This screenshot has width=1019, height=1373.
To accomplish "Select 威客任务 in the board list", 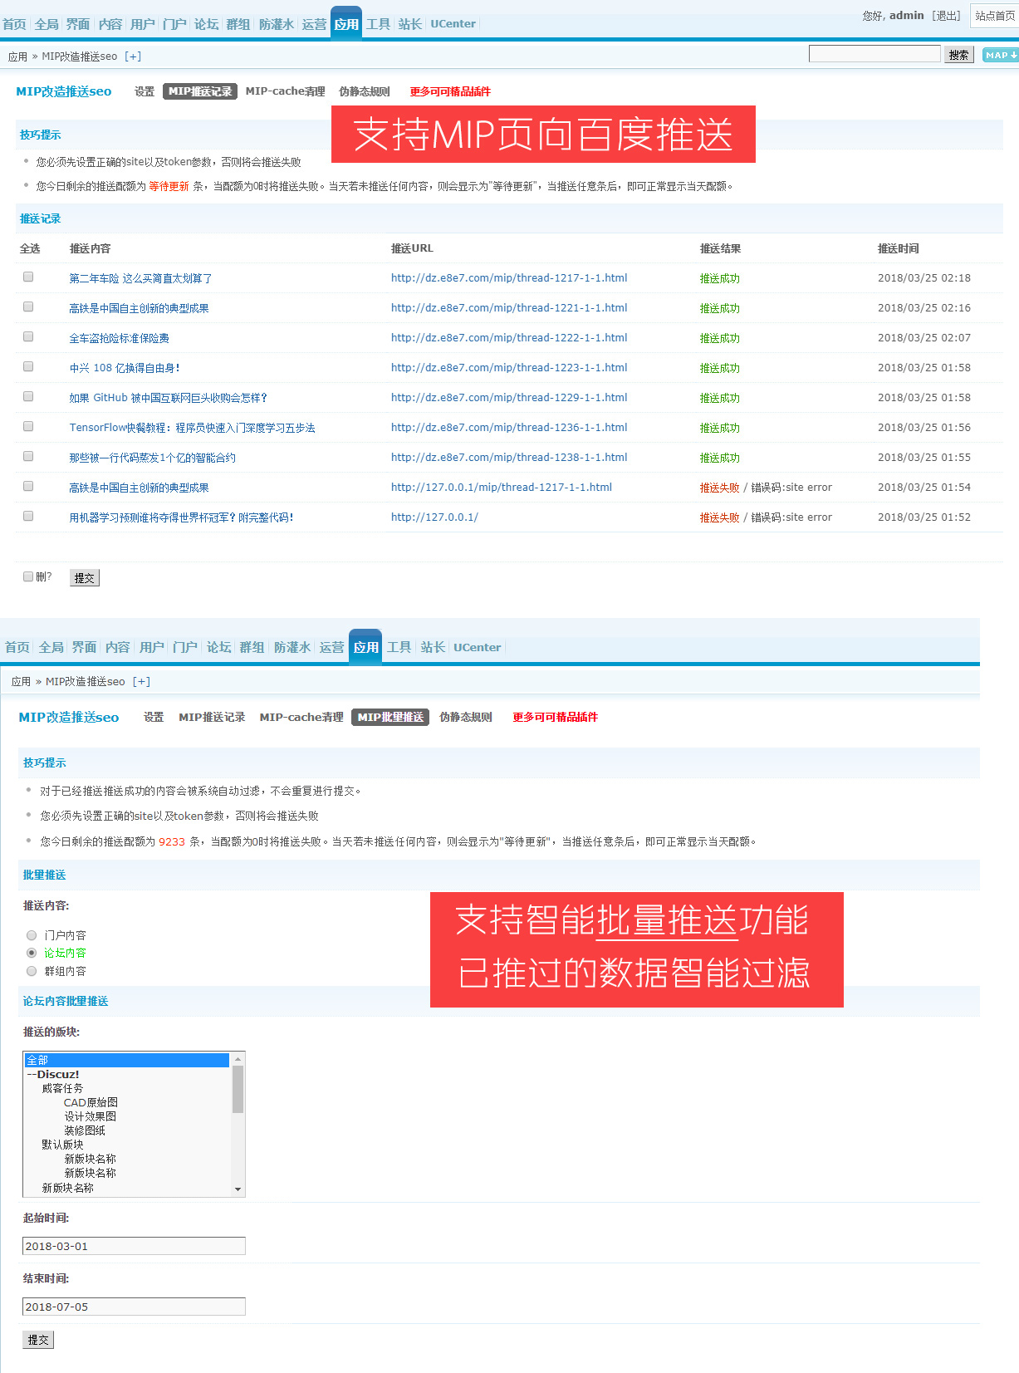I will point(62,1088).
